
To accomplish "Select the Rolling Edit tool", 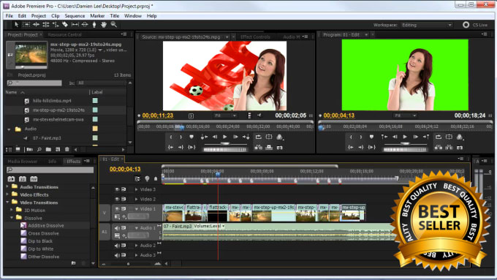I will click(45, 25).
